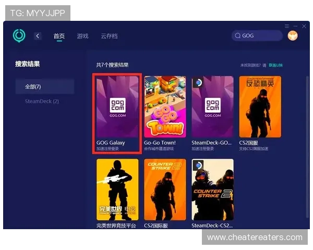
Task: Click the 联系U妹 link
Action: pos(275,65)
